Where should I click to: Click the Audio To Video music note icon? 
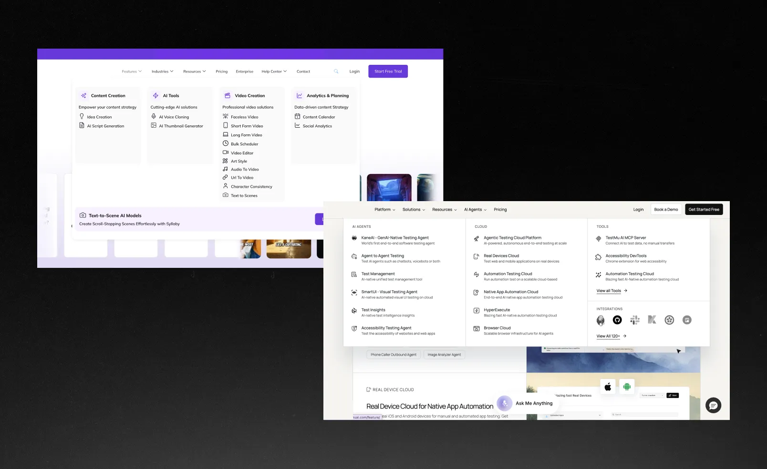click(x=225, y=169)
